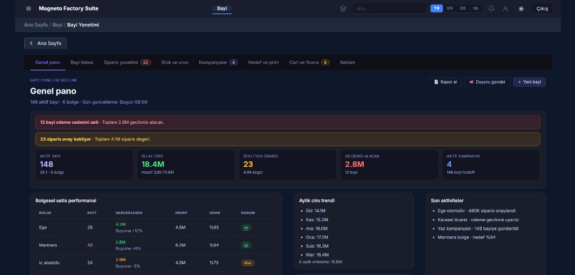Click the Bayi breadcrumb link

[57, 25]
